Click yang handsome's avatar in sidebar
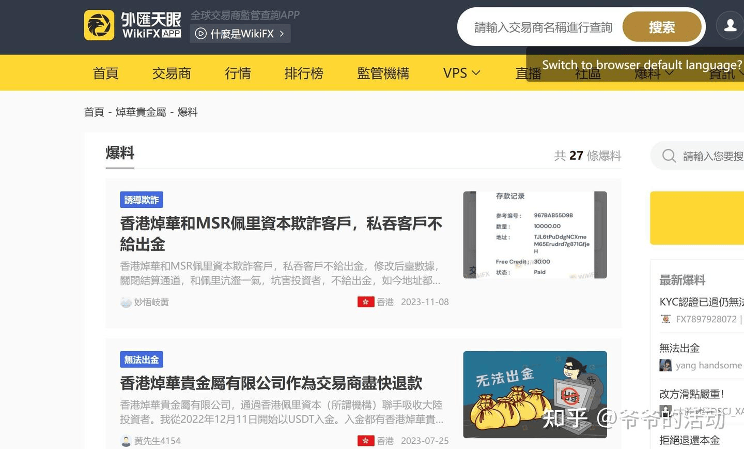The width and height of the screenshot is (744, 449). 665,365
